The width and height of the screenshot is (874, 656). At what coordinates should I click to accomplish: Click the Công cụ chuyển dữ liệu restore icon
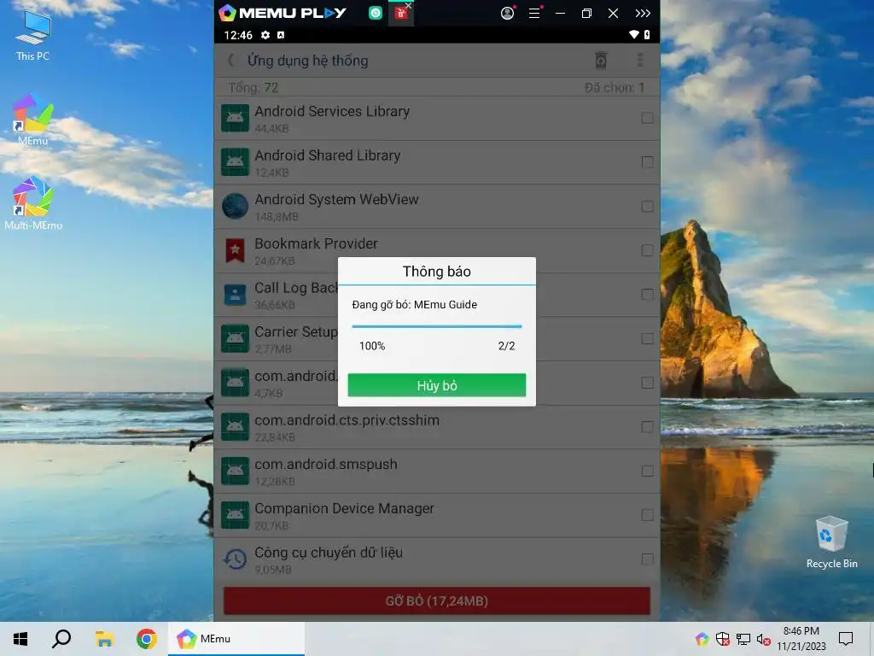point(236,559)
